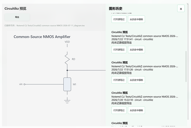Close the 图形历史 panel with X button

(181, 9)
